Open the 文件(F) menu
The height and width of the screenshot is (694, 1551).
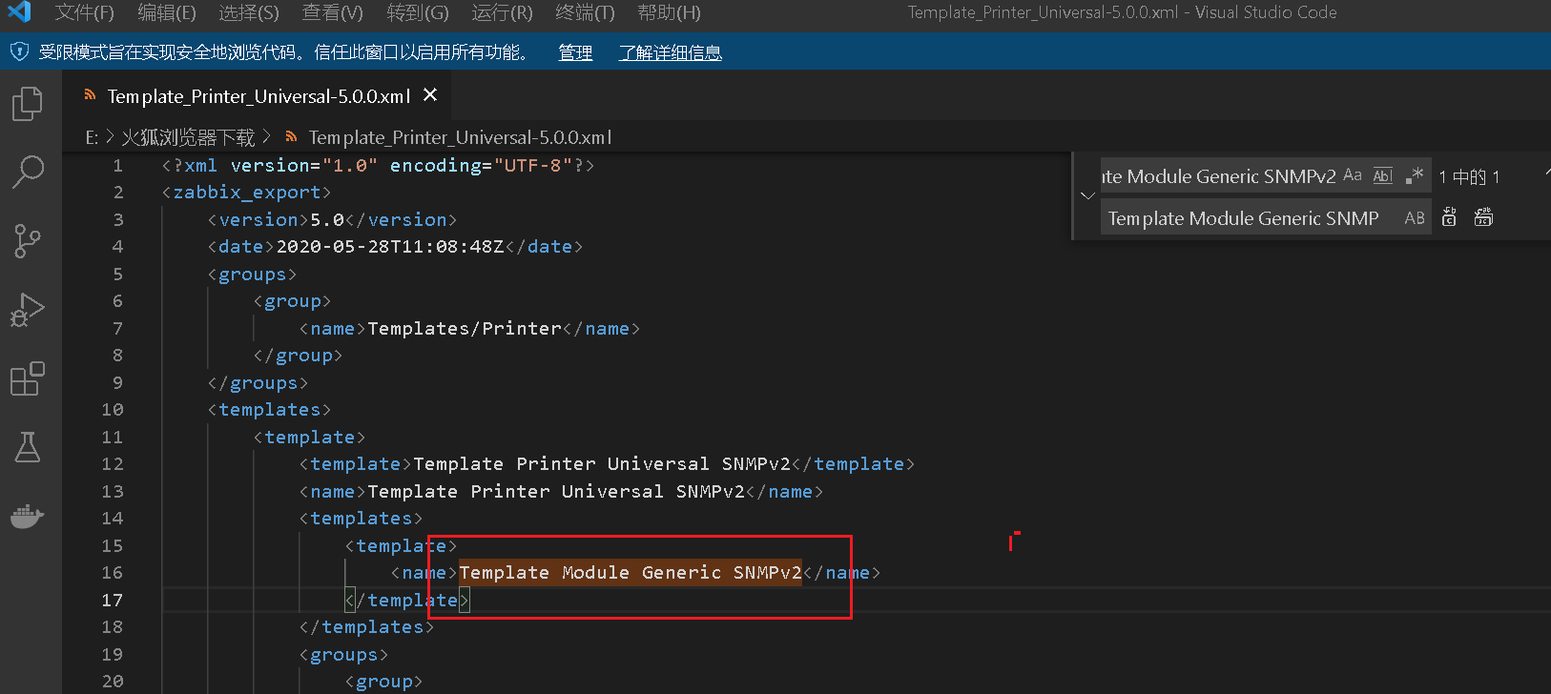pyautogui.click(x=84, y=12)
